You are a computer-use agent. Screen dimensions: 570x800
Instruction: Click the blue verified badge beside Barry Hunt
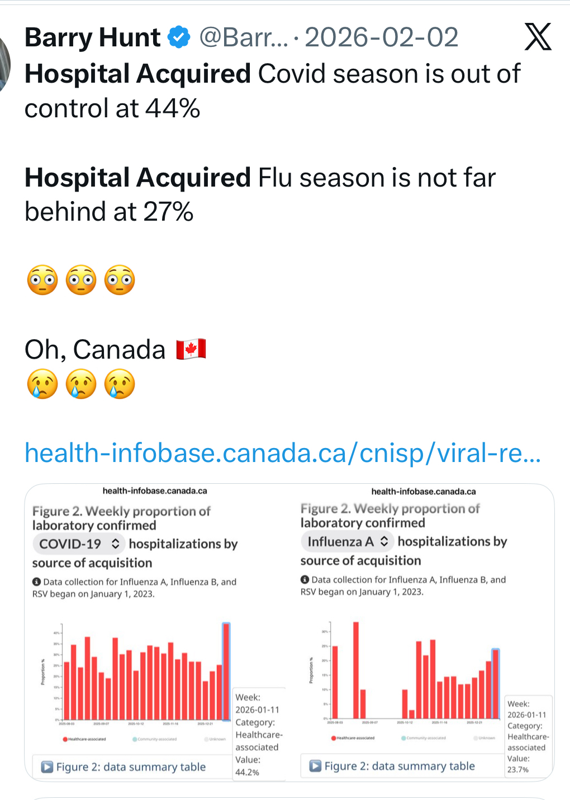tap(179, 37)
